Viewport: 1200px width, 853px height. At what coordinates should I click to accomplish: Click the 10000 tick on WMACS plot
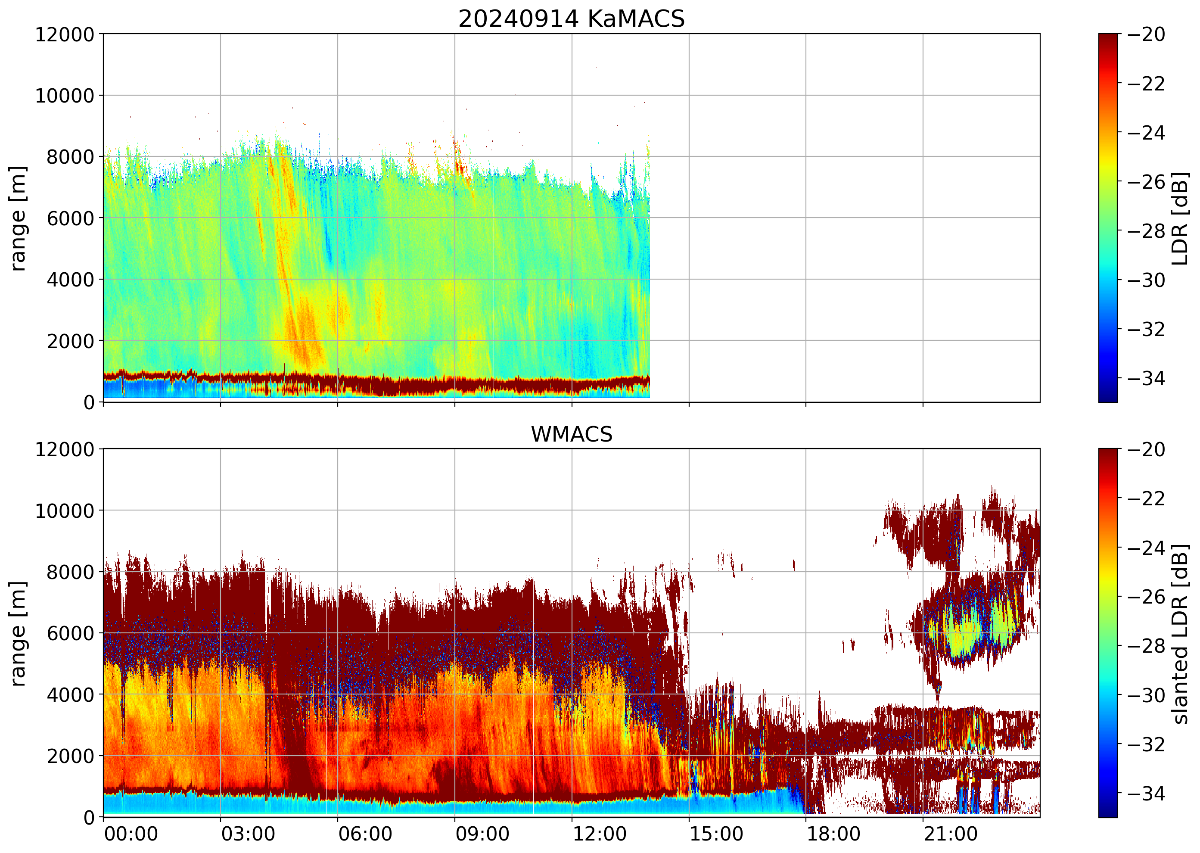(x=65, y=511)
